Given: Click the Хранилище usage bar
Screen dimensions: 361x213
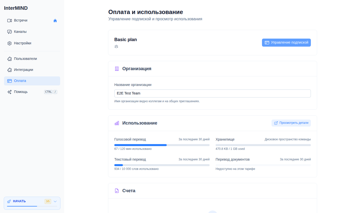Looking at the screenshot, I should (263, 145).
